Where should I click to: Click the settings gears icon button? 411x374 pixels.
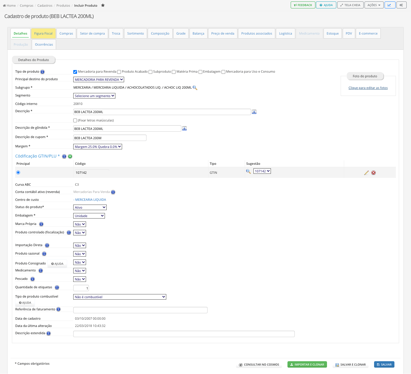click(x=401, y=5)
